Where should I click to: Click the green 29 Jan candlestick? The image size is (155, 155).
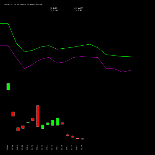pos(8,86)
